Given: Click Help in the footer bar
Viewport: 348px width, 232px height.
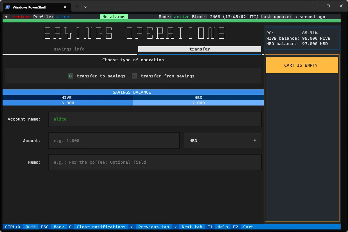Looking at the screenshot, I should click(x=223, y=227).
